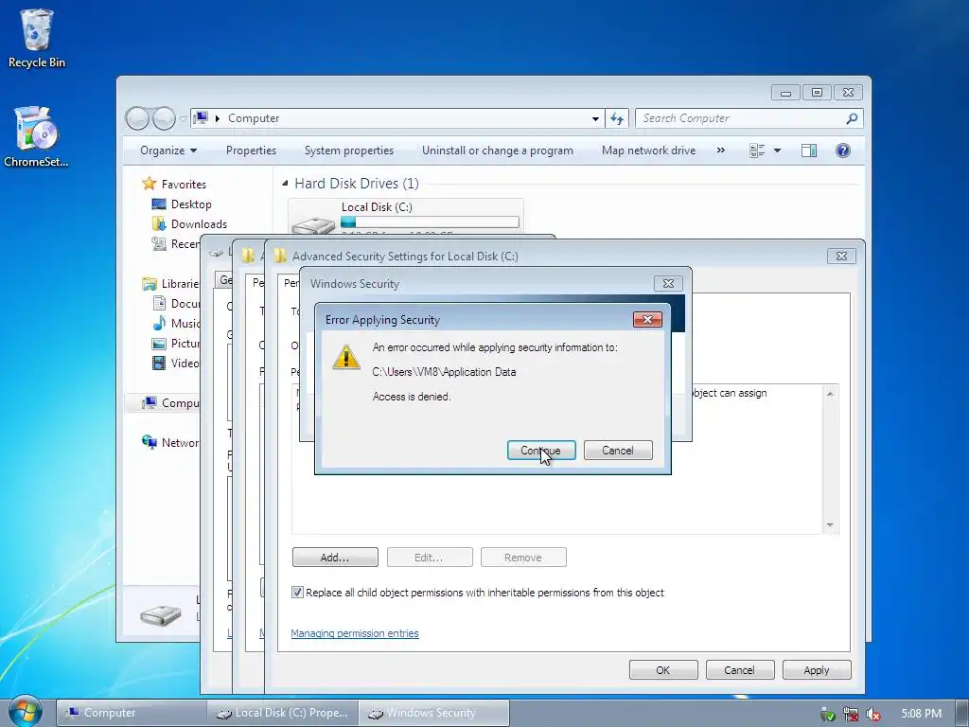969x727 pixels.
Task: Click Continue in Error Applying Security
Action: pyautogui.click(x=541, y=450)
